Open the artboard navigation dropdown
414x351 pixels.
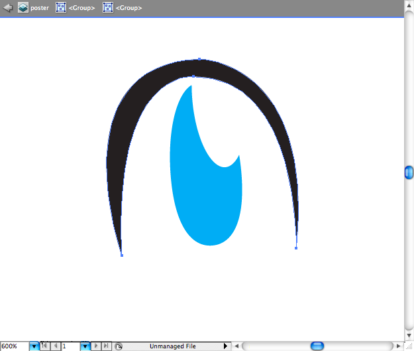point(85,346)
